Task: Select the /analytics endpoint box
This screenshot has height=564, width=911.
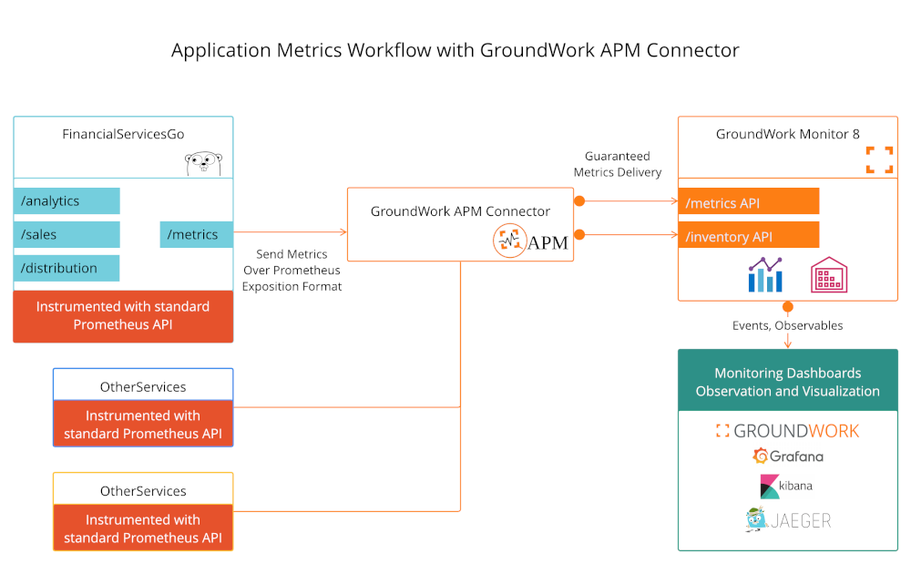Action: click(67, 201)
